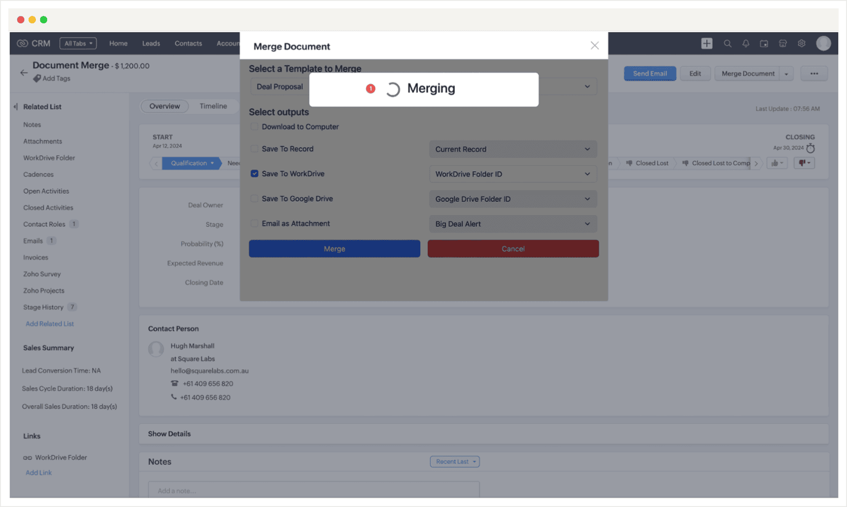Click the Edit button

tap(695, 74)
